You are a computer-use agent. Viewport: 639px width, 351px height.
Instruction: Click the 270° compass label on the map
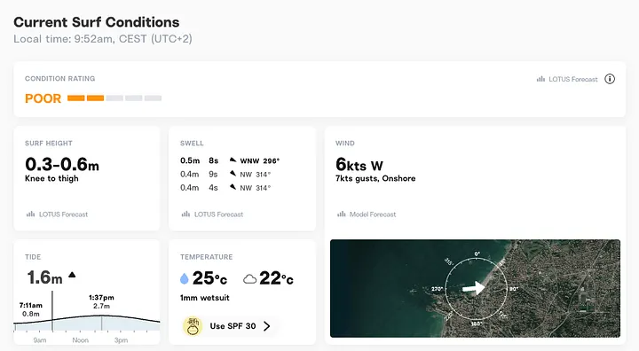point(437,289)
